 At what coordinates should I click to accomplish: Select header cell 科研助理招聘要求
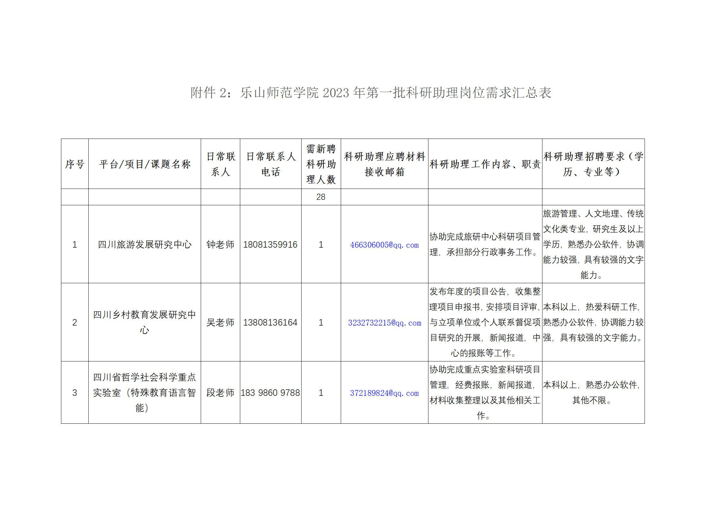coord(593,164)
